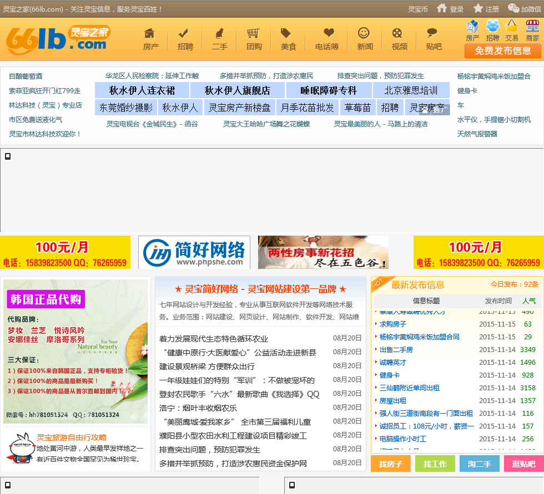Click the 加微信 WeChat icon link
544x494 pixels.
(x=525, y=9)
